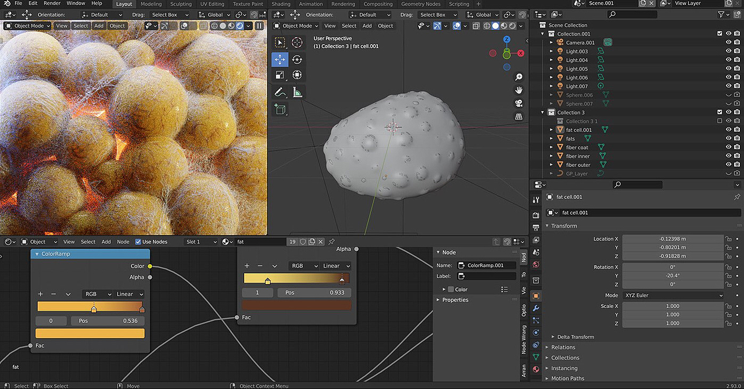
Task: Disable render for fats object
Action: (x=737, y=139)
